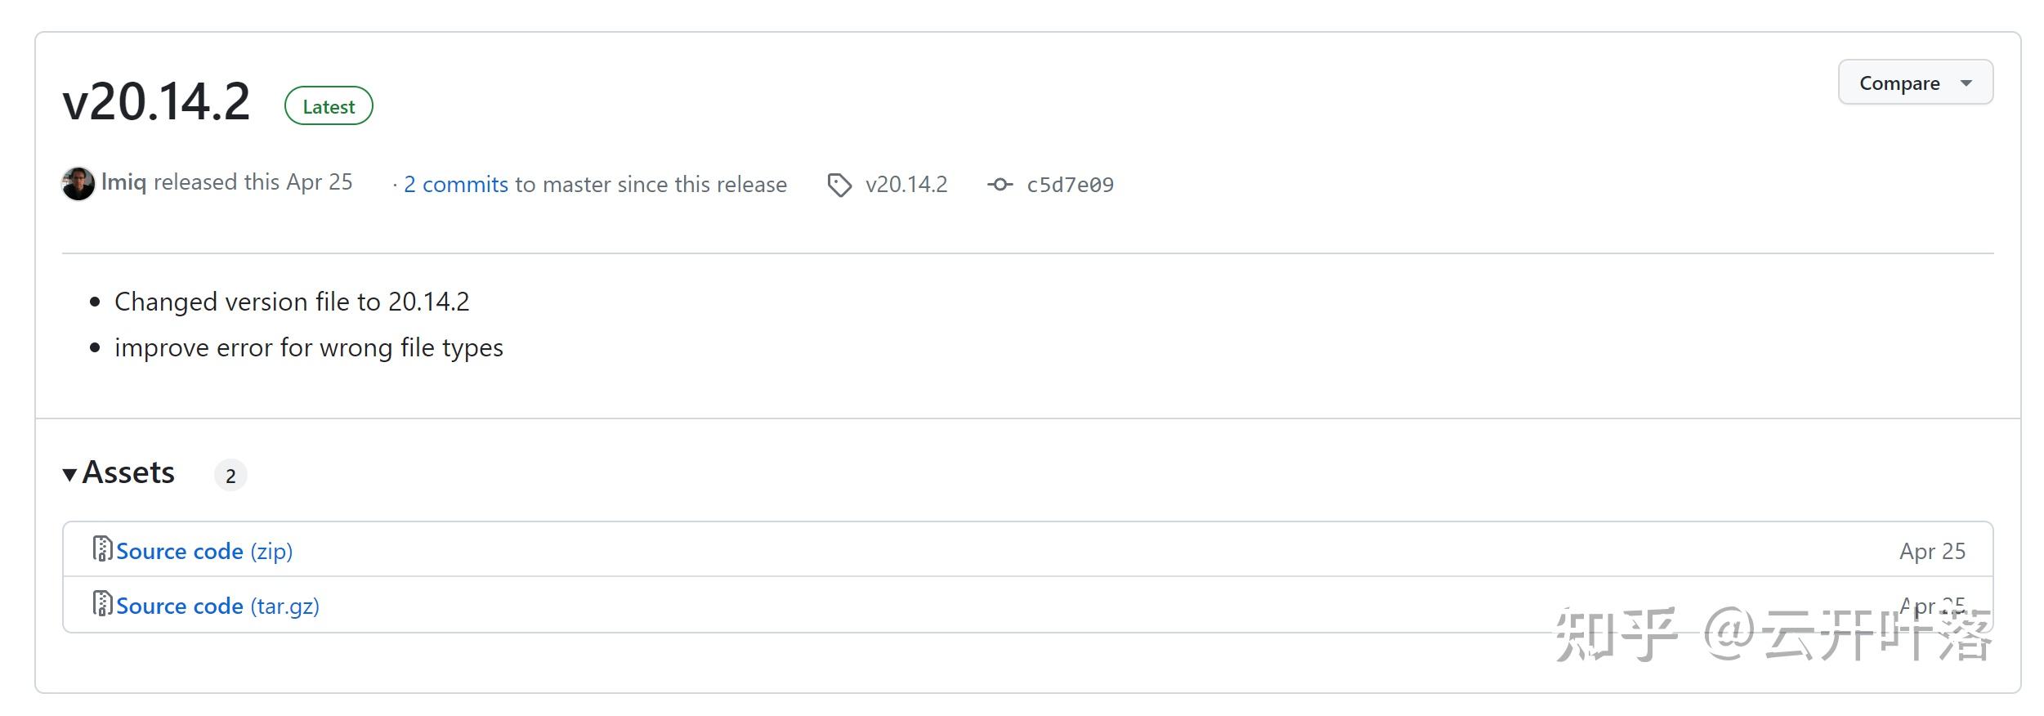Open commit hash c5d7e09
The height and width of the screenshot is (716, 2044).
pyautogui.click(x=1070, y=186)
